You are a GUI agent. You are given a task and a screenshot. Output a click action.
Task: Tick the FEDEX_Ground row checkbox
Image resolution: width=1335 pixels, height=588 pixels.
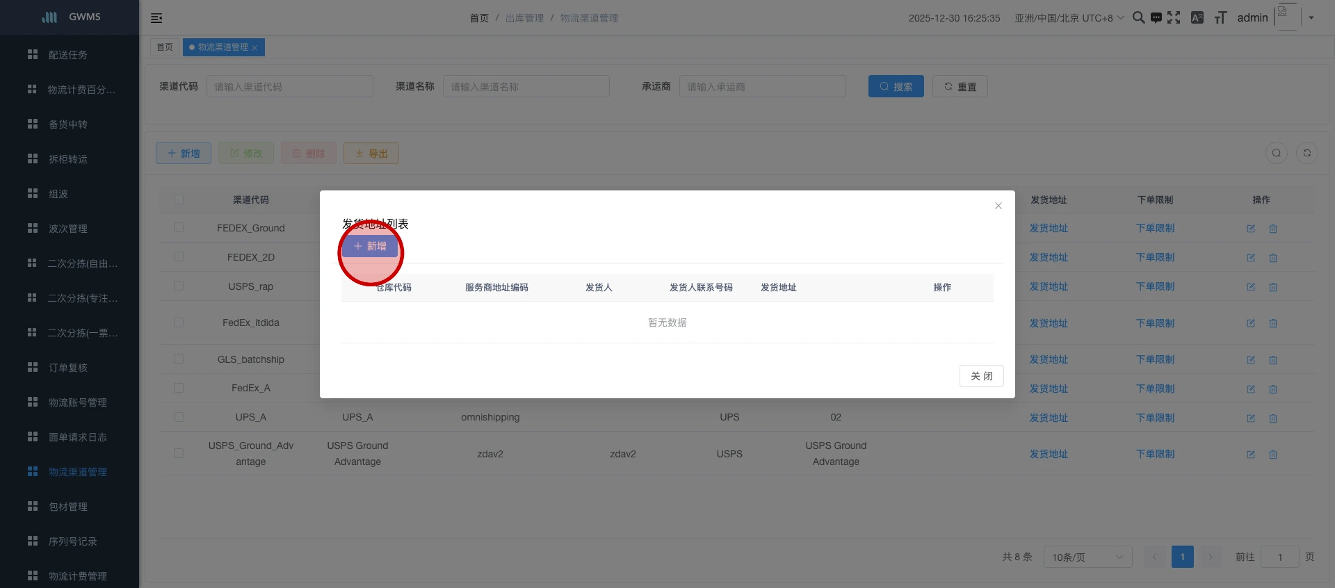tap(179, 227)
